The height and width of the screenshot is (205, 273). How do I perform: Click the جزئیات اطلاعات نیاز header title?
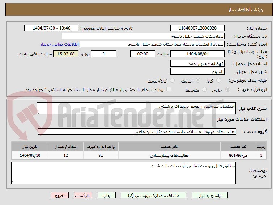246,10
